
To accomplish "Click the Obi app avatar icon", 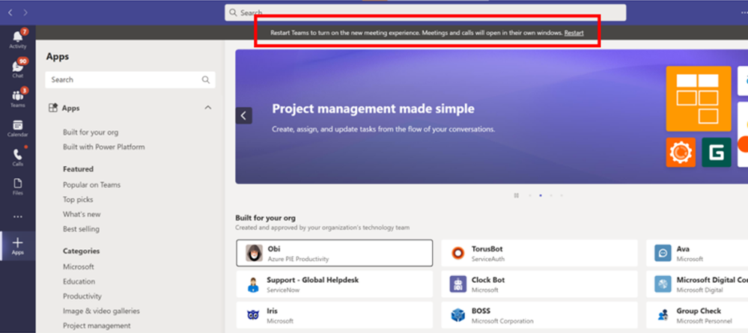I will tap(255, 253).
